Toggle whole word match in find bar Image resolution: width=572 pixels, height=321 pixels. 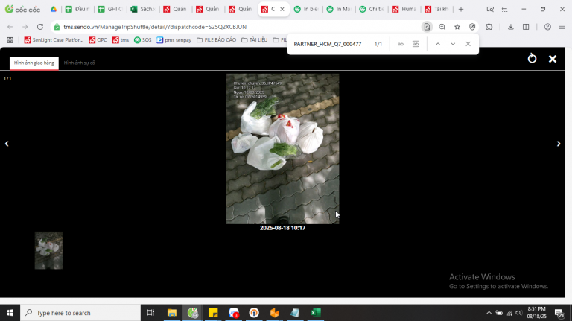416,44
